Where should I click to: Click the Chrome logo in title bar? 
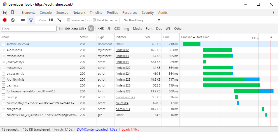point(4,4)
